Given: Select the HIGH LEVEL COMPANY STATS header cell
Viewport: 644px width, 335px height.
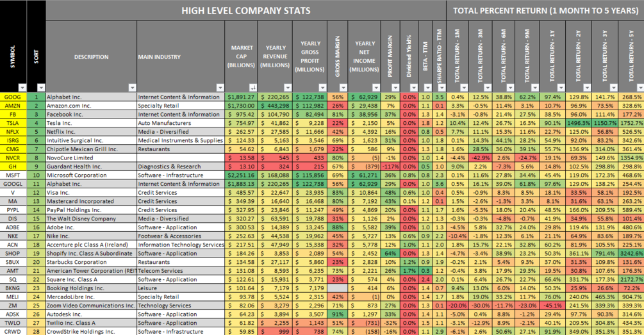Looking at the screenshot, I should pos(246,11).
